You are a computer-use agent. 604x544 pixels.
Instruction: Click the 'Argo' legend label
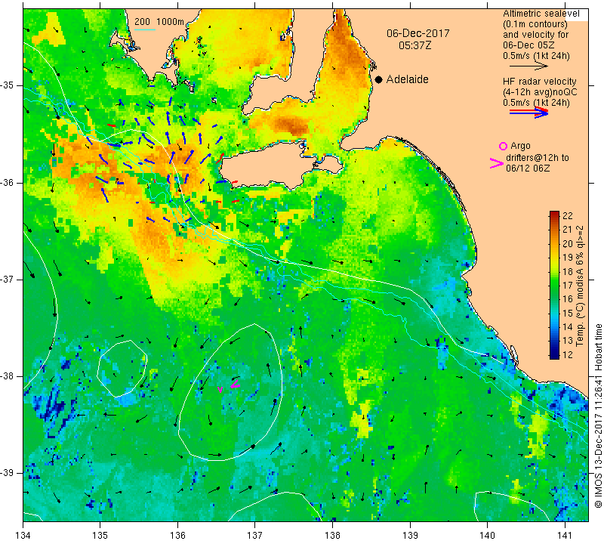point(520,146)
